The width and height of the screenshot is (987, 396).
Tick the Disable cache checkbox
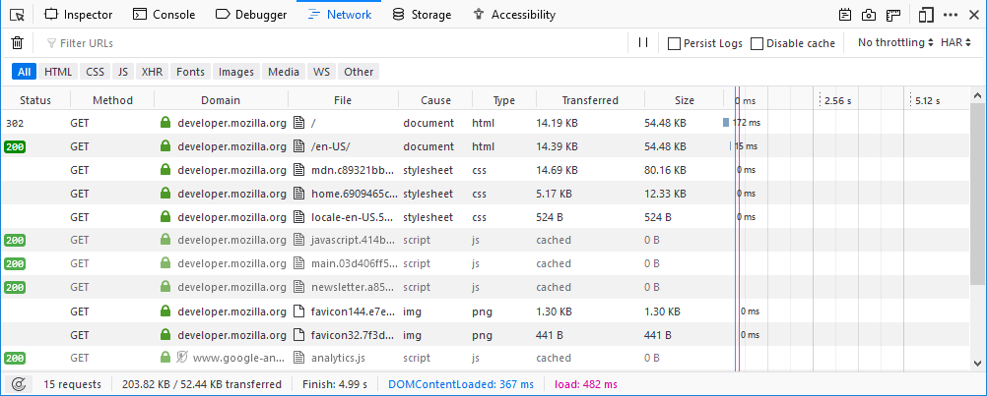(757, 44)
